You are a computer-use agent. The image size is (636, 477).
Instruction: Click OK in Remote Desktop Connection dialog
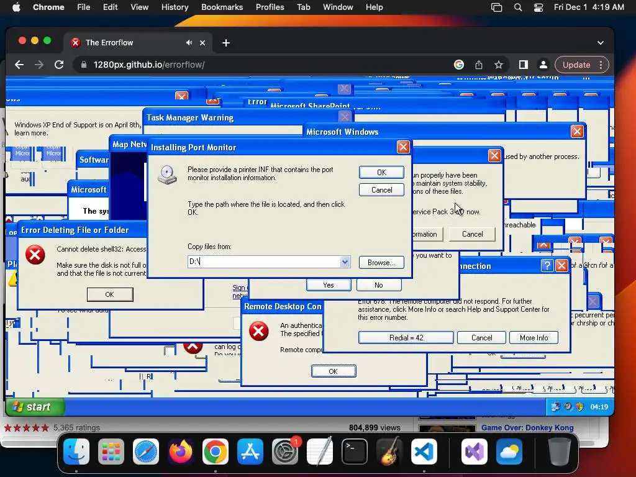pos(334,371)
